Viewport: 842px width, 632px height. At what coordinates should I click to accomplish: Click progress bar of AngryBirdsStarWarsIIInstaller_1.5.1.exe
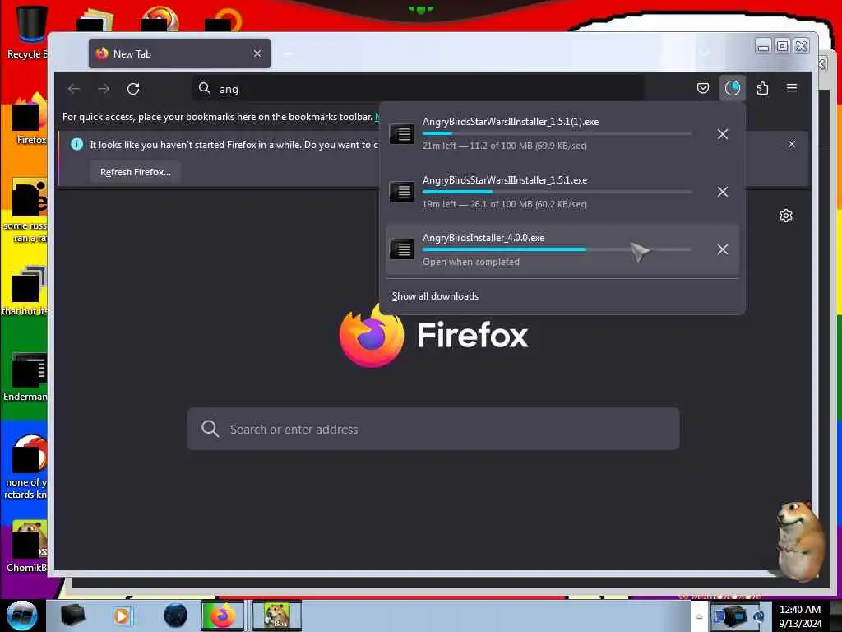557,192
